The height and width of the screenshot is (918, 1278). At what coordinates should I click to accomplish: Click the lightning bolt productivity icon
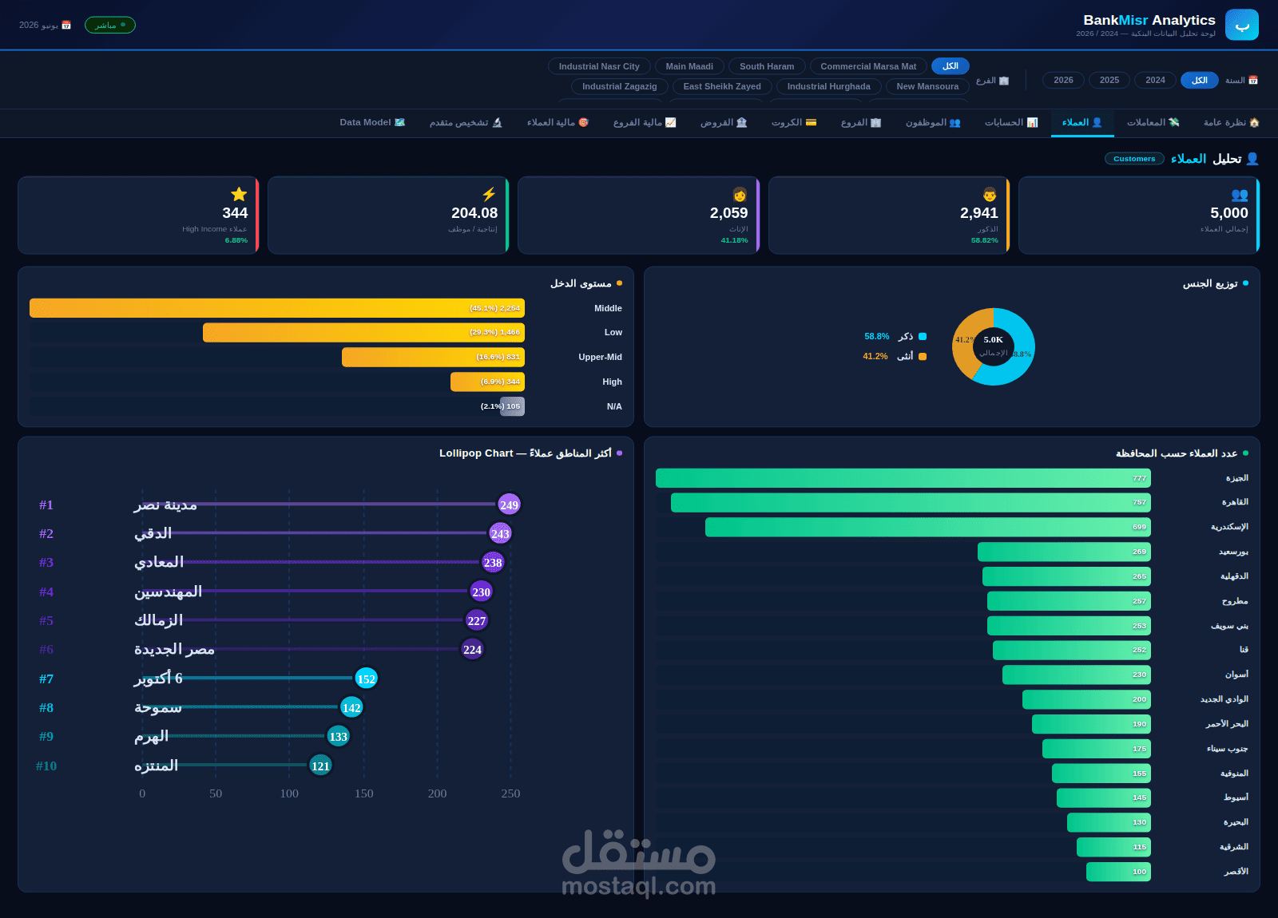[489, 194]
